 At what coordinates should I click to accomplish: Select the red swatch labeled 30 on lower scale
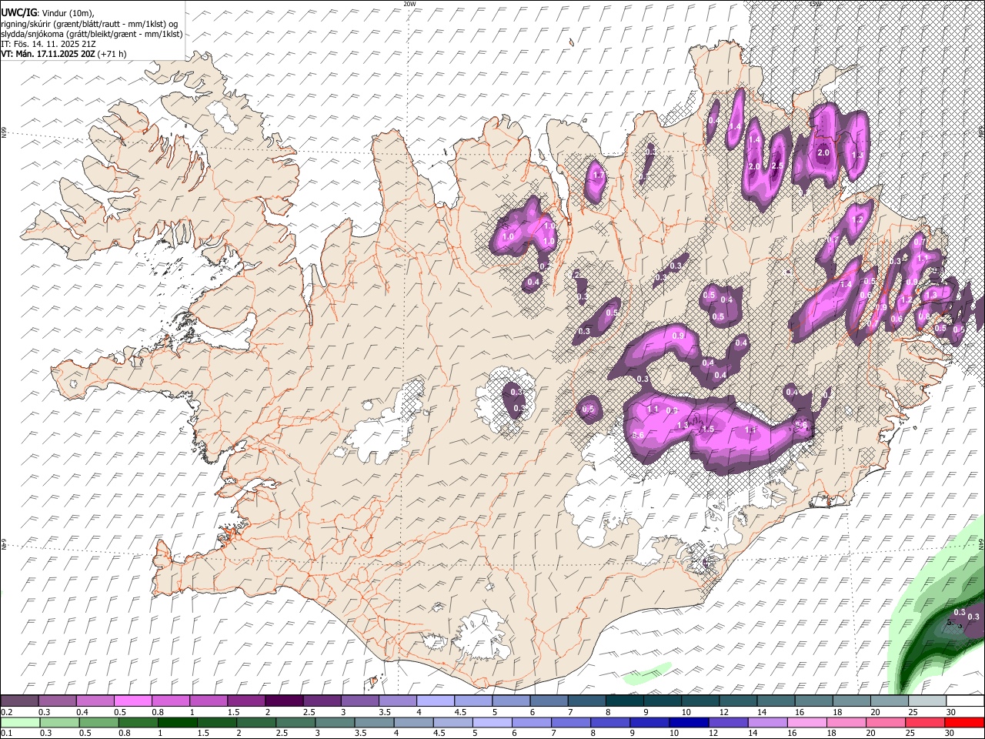(963, 722)
